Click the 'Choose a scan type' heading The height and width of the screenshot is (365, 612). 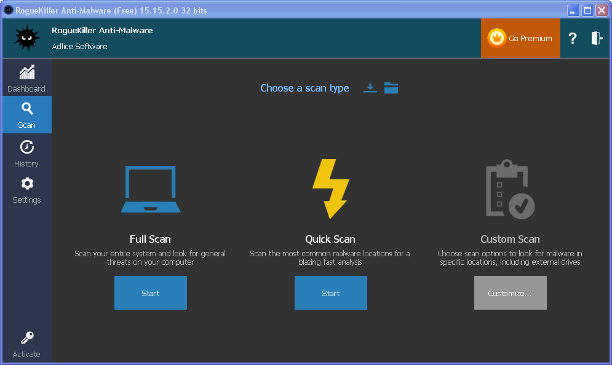(x=304, y=88)
